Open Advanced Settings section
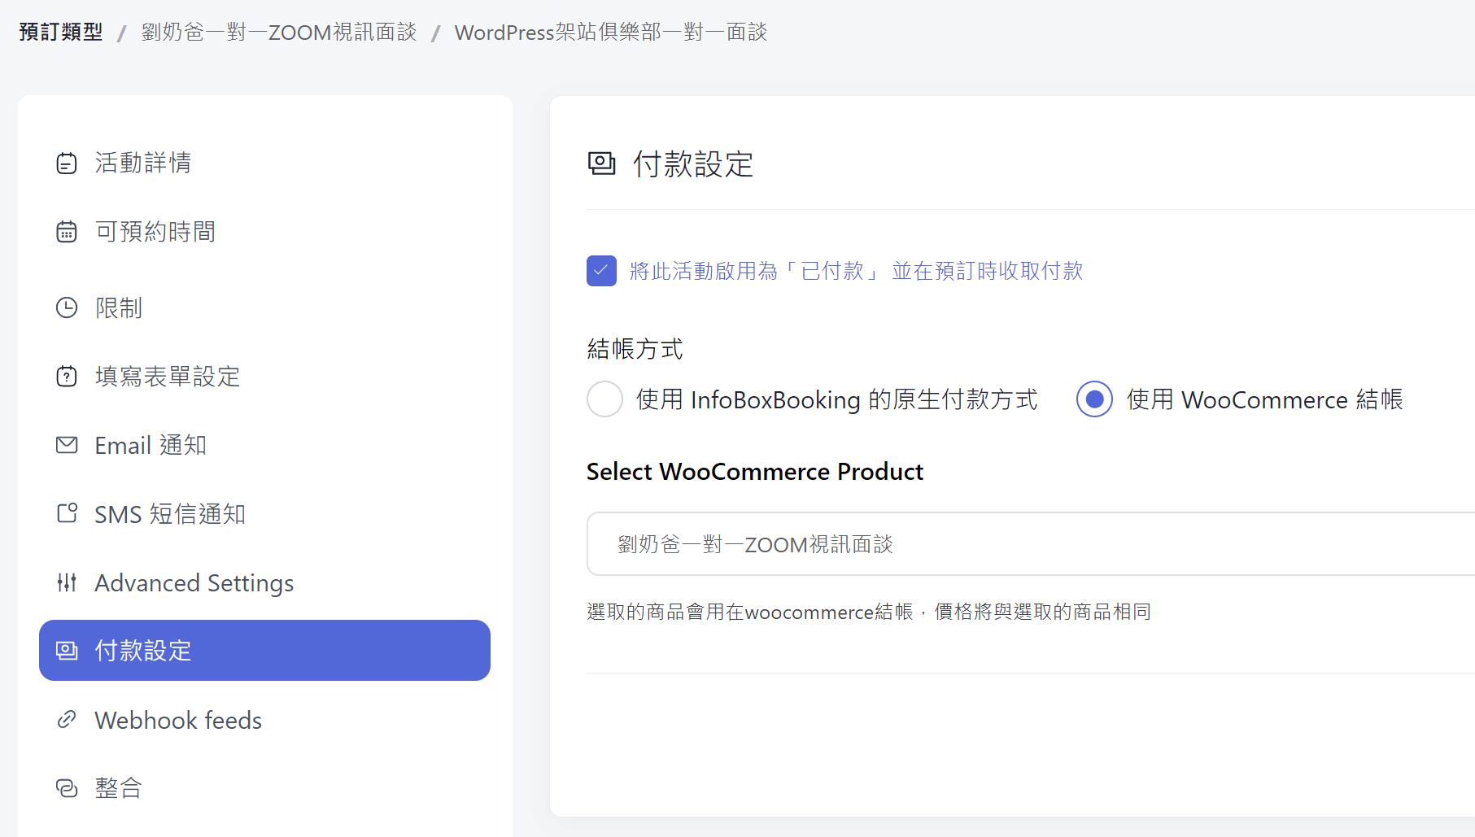Screen dimensions: 1475x837 pyautogui.click(x=264, y=582)
